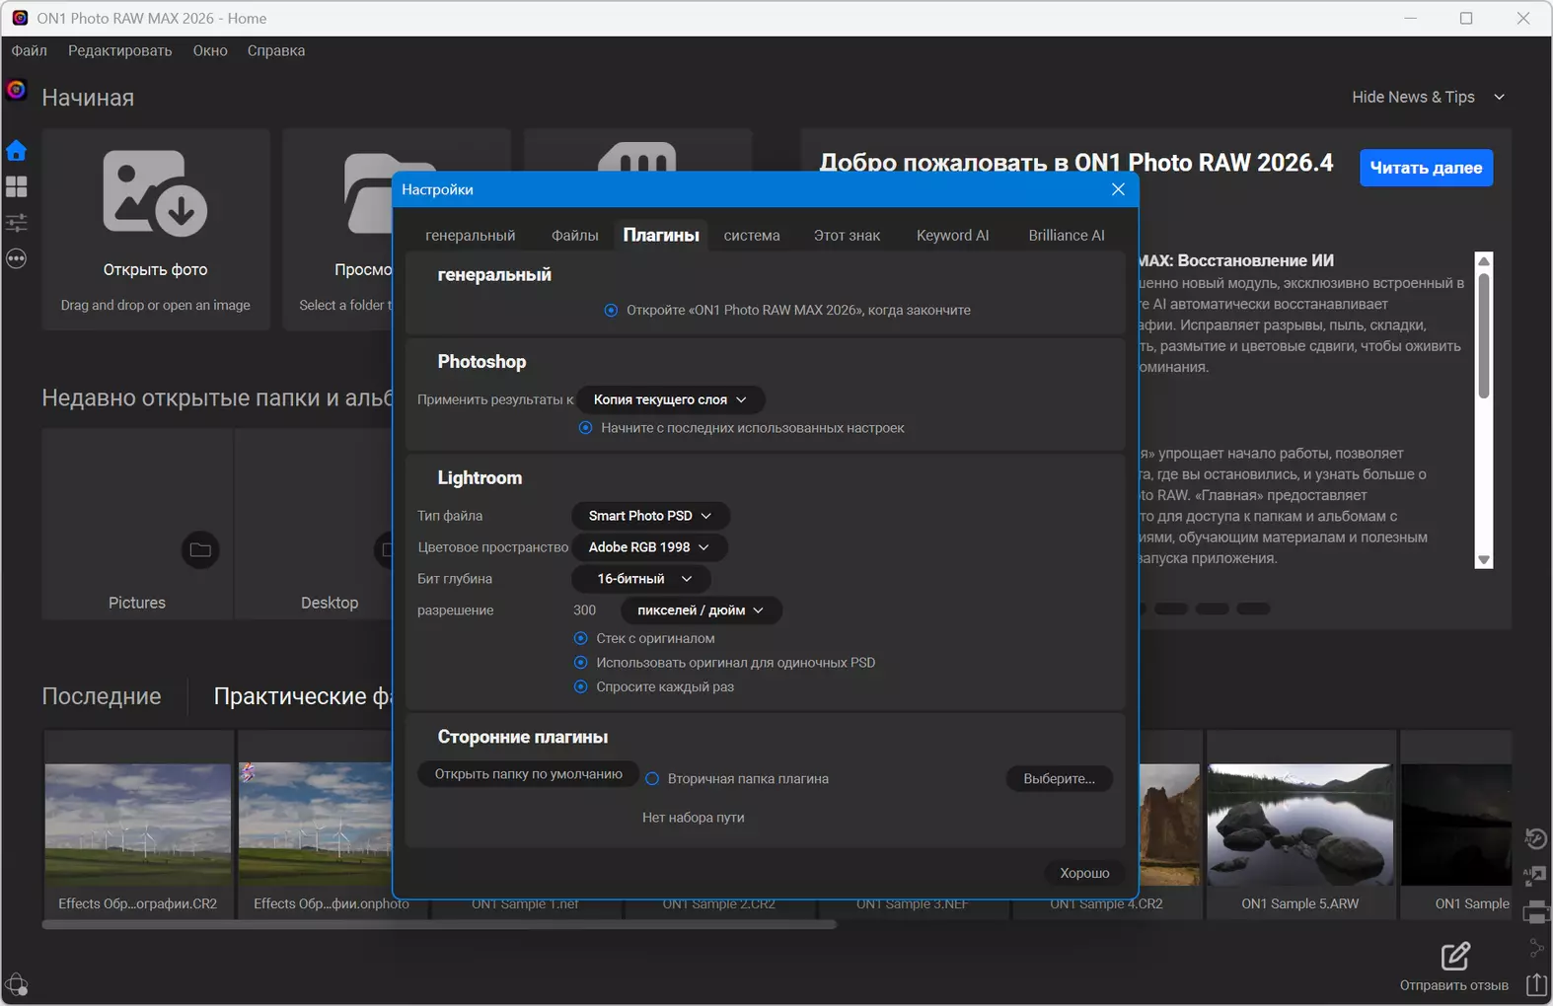Open the AI Resize icon in right sidebar

(1535, 875)
